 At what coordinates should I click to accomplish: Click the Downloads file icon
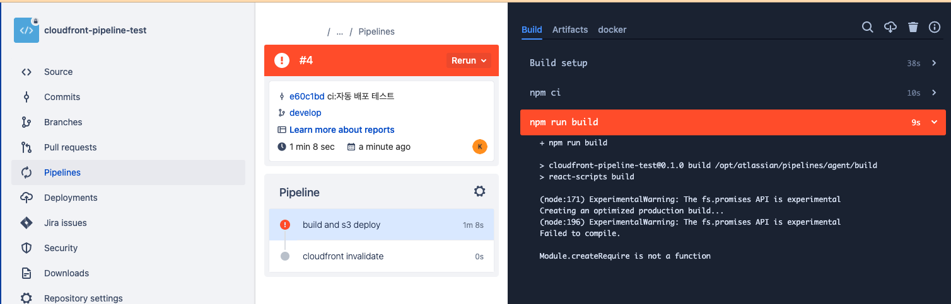pyautogui.click(x=26, y=273)
